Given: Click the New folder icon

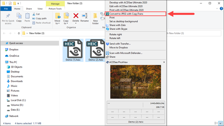Looking at the screenshot, I should [95, 16].
